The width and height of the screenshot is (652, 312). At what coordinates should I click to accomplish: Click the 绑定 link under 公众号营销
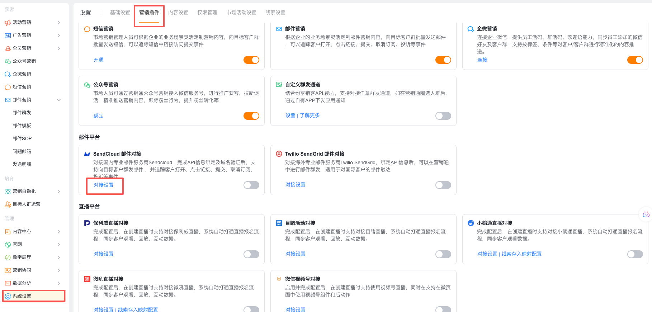pos(99,116)
